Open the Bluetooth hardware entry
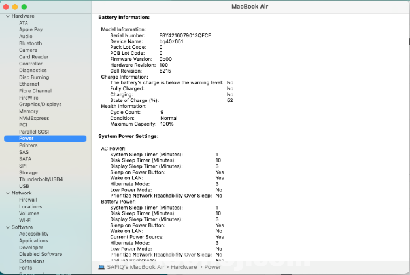This screenshot has width=410, height=275. point(30,43)
